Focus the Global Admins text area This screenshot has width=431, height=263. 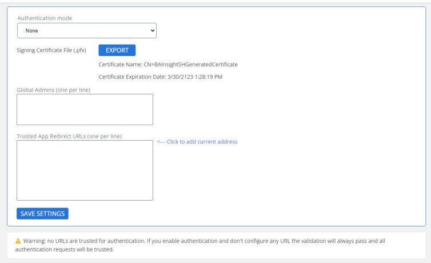click(85, 109)
